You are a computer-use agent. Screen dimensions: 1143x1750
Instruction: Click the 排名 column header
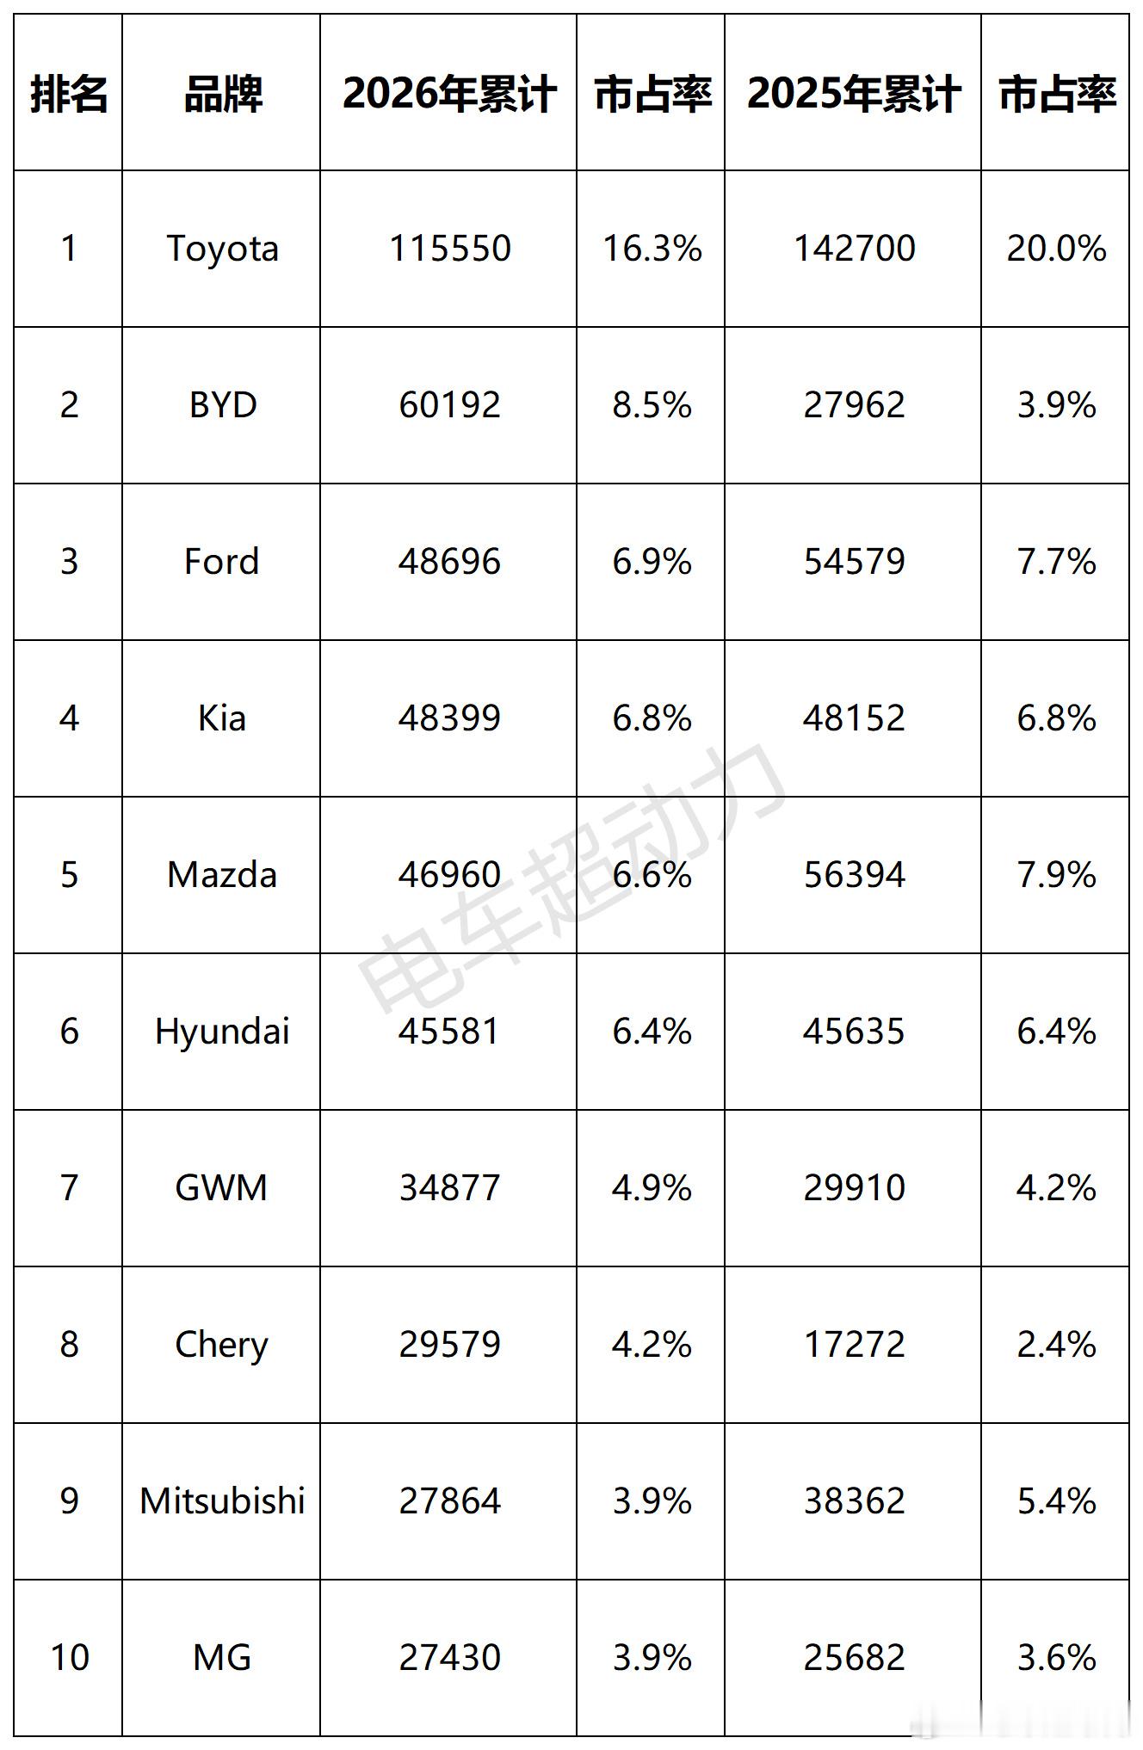point(68,93)
